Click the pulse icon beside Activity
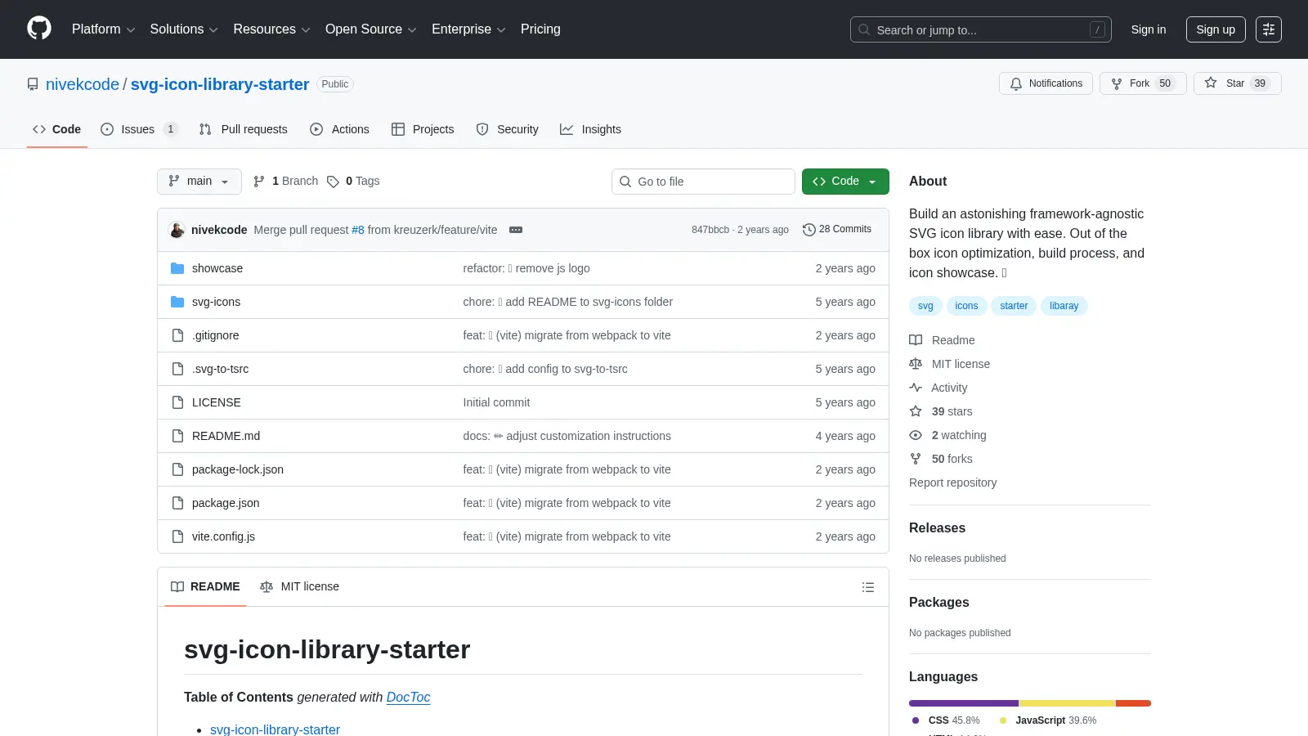Viewport: 1308px width, 736px height. [x=916, y=388]
